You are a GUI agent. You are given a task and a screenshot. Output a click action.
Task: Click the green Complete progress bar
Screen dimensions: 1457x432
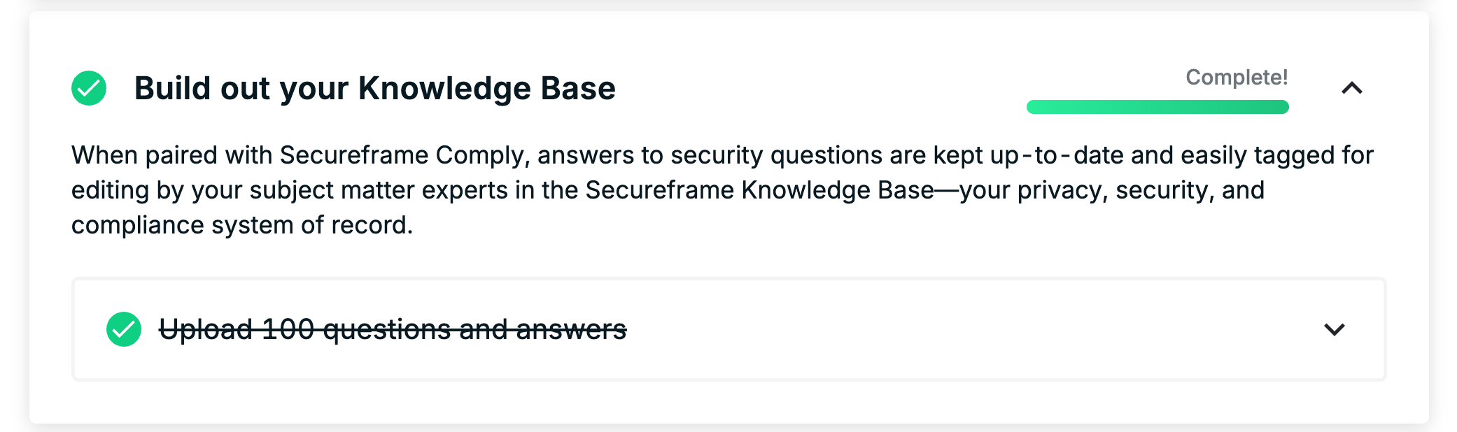[x=1157, y=107]
